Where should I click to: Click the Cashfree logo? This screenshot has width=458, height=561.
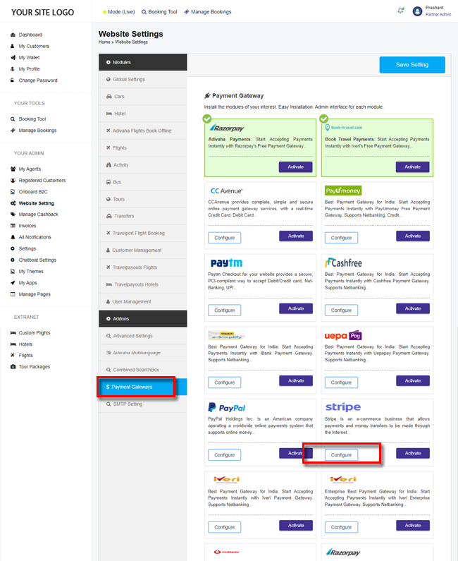coord(343,263)
